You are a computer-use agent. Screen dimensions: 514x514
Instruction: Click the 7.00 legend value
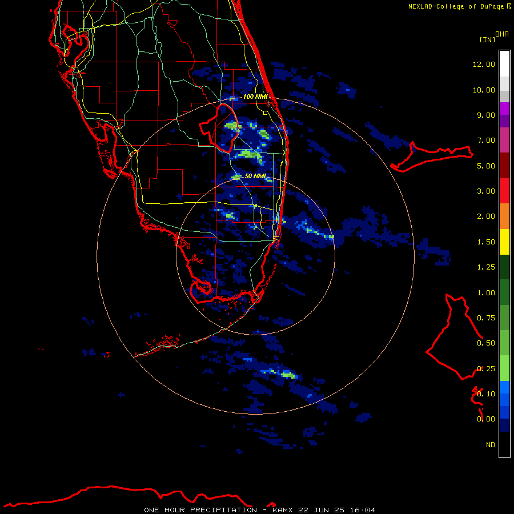click(x=486, y=140)
